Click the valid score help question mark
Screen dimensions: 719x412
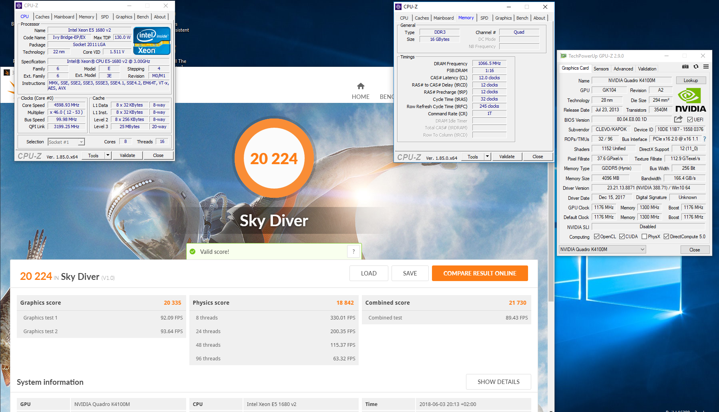pyautogui.click(x=353, y=251)
